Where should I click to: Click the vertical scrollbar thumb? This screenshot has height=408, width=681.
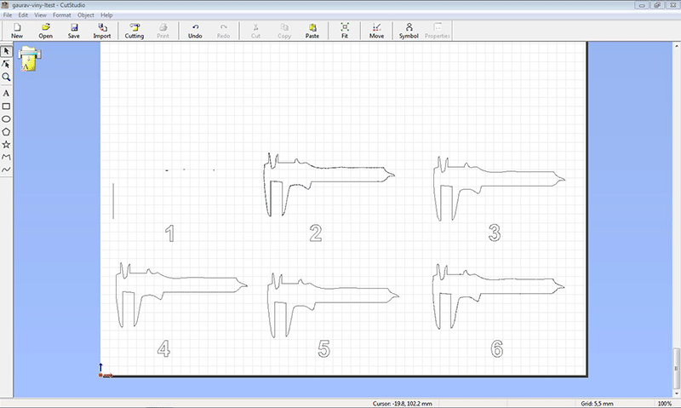tap(677, 369)
